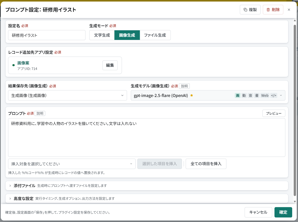Click 説明 next to 生成モデル

coord(184,86)
